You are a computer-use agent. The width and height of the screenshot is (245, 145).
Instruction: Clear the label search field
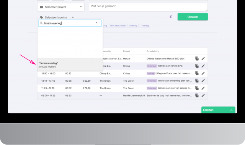point(96,23)
